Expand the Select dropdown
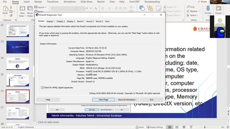 pyautogui.click(x=192, y=15)
